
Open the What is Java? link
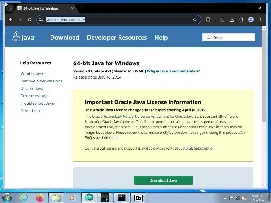click(33, 73)
